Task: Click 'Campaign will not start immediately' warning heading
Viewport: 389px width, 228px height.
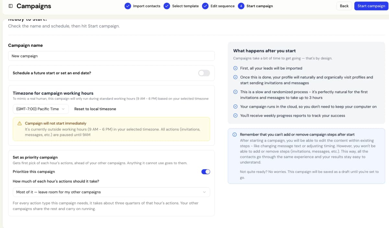Action: click(x=55, y=123)
